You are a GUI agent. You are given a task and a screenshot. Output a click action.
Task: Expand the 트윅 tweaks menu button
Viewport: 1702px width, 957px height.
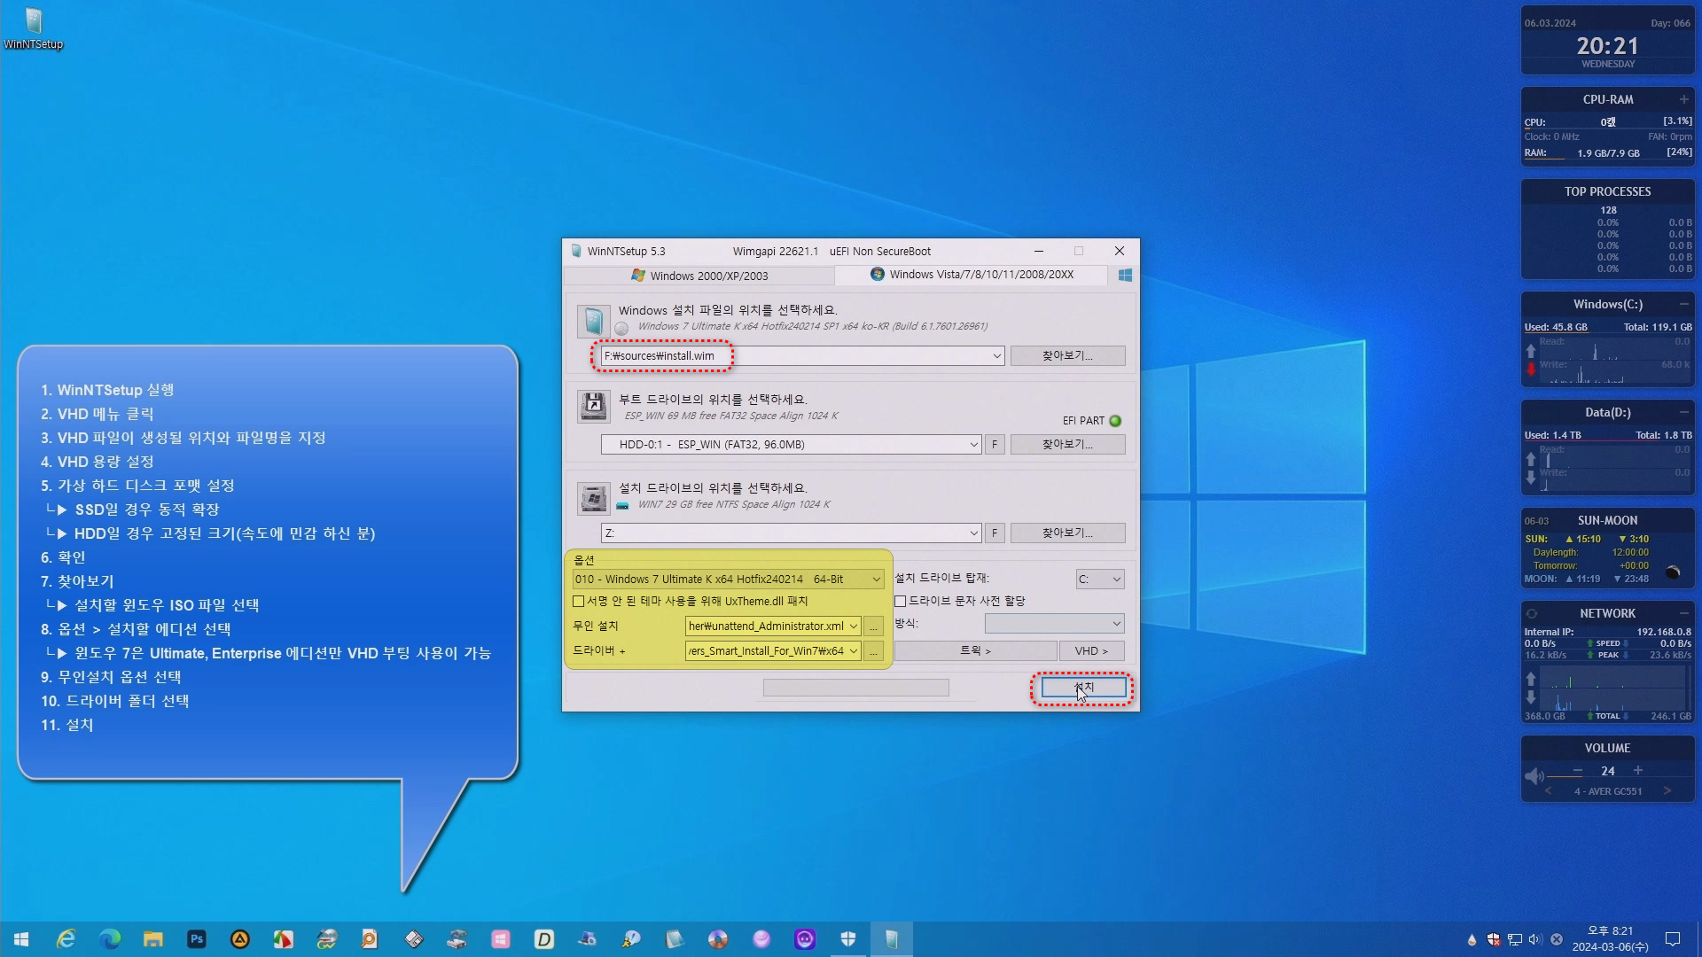tap(975, 651)
